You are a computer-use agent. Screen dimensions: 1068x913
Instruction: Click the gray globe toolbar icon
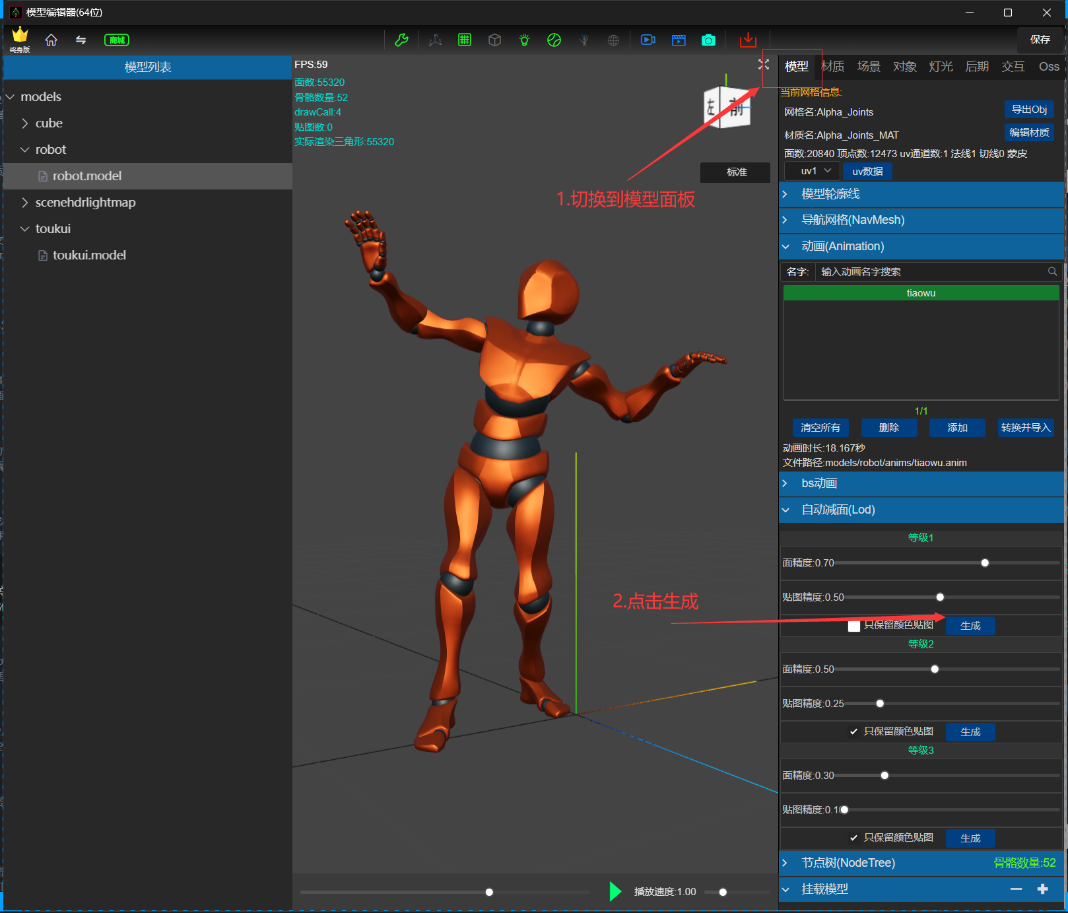613,40
